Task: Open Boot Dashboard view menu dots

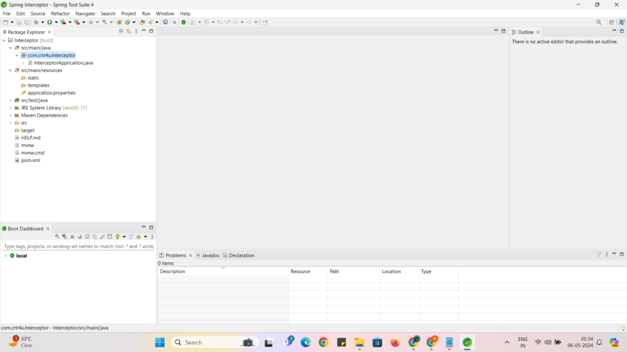Action: pos(152,237)
